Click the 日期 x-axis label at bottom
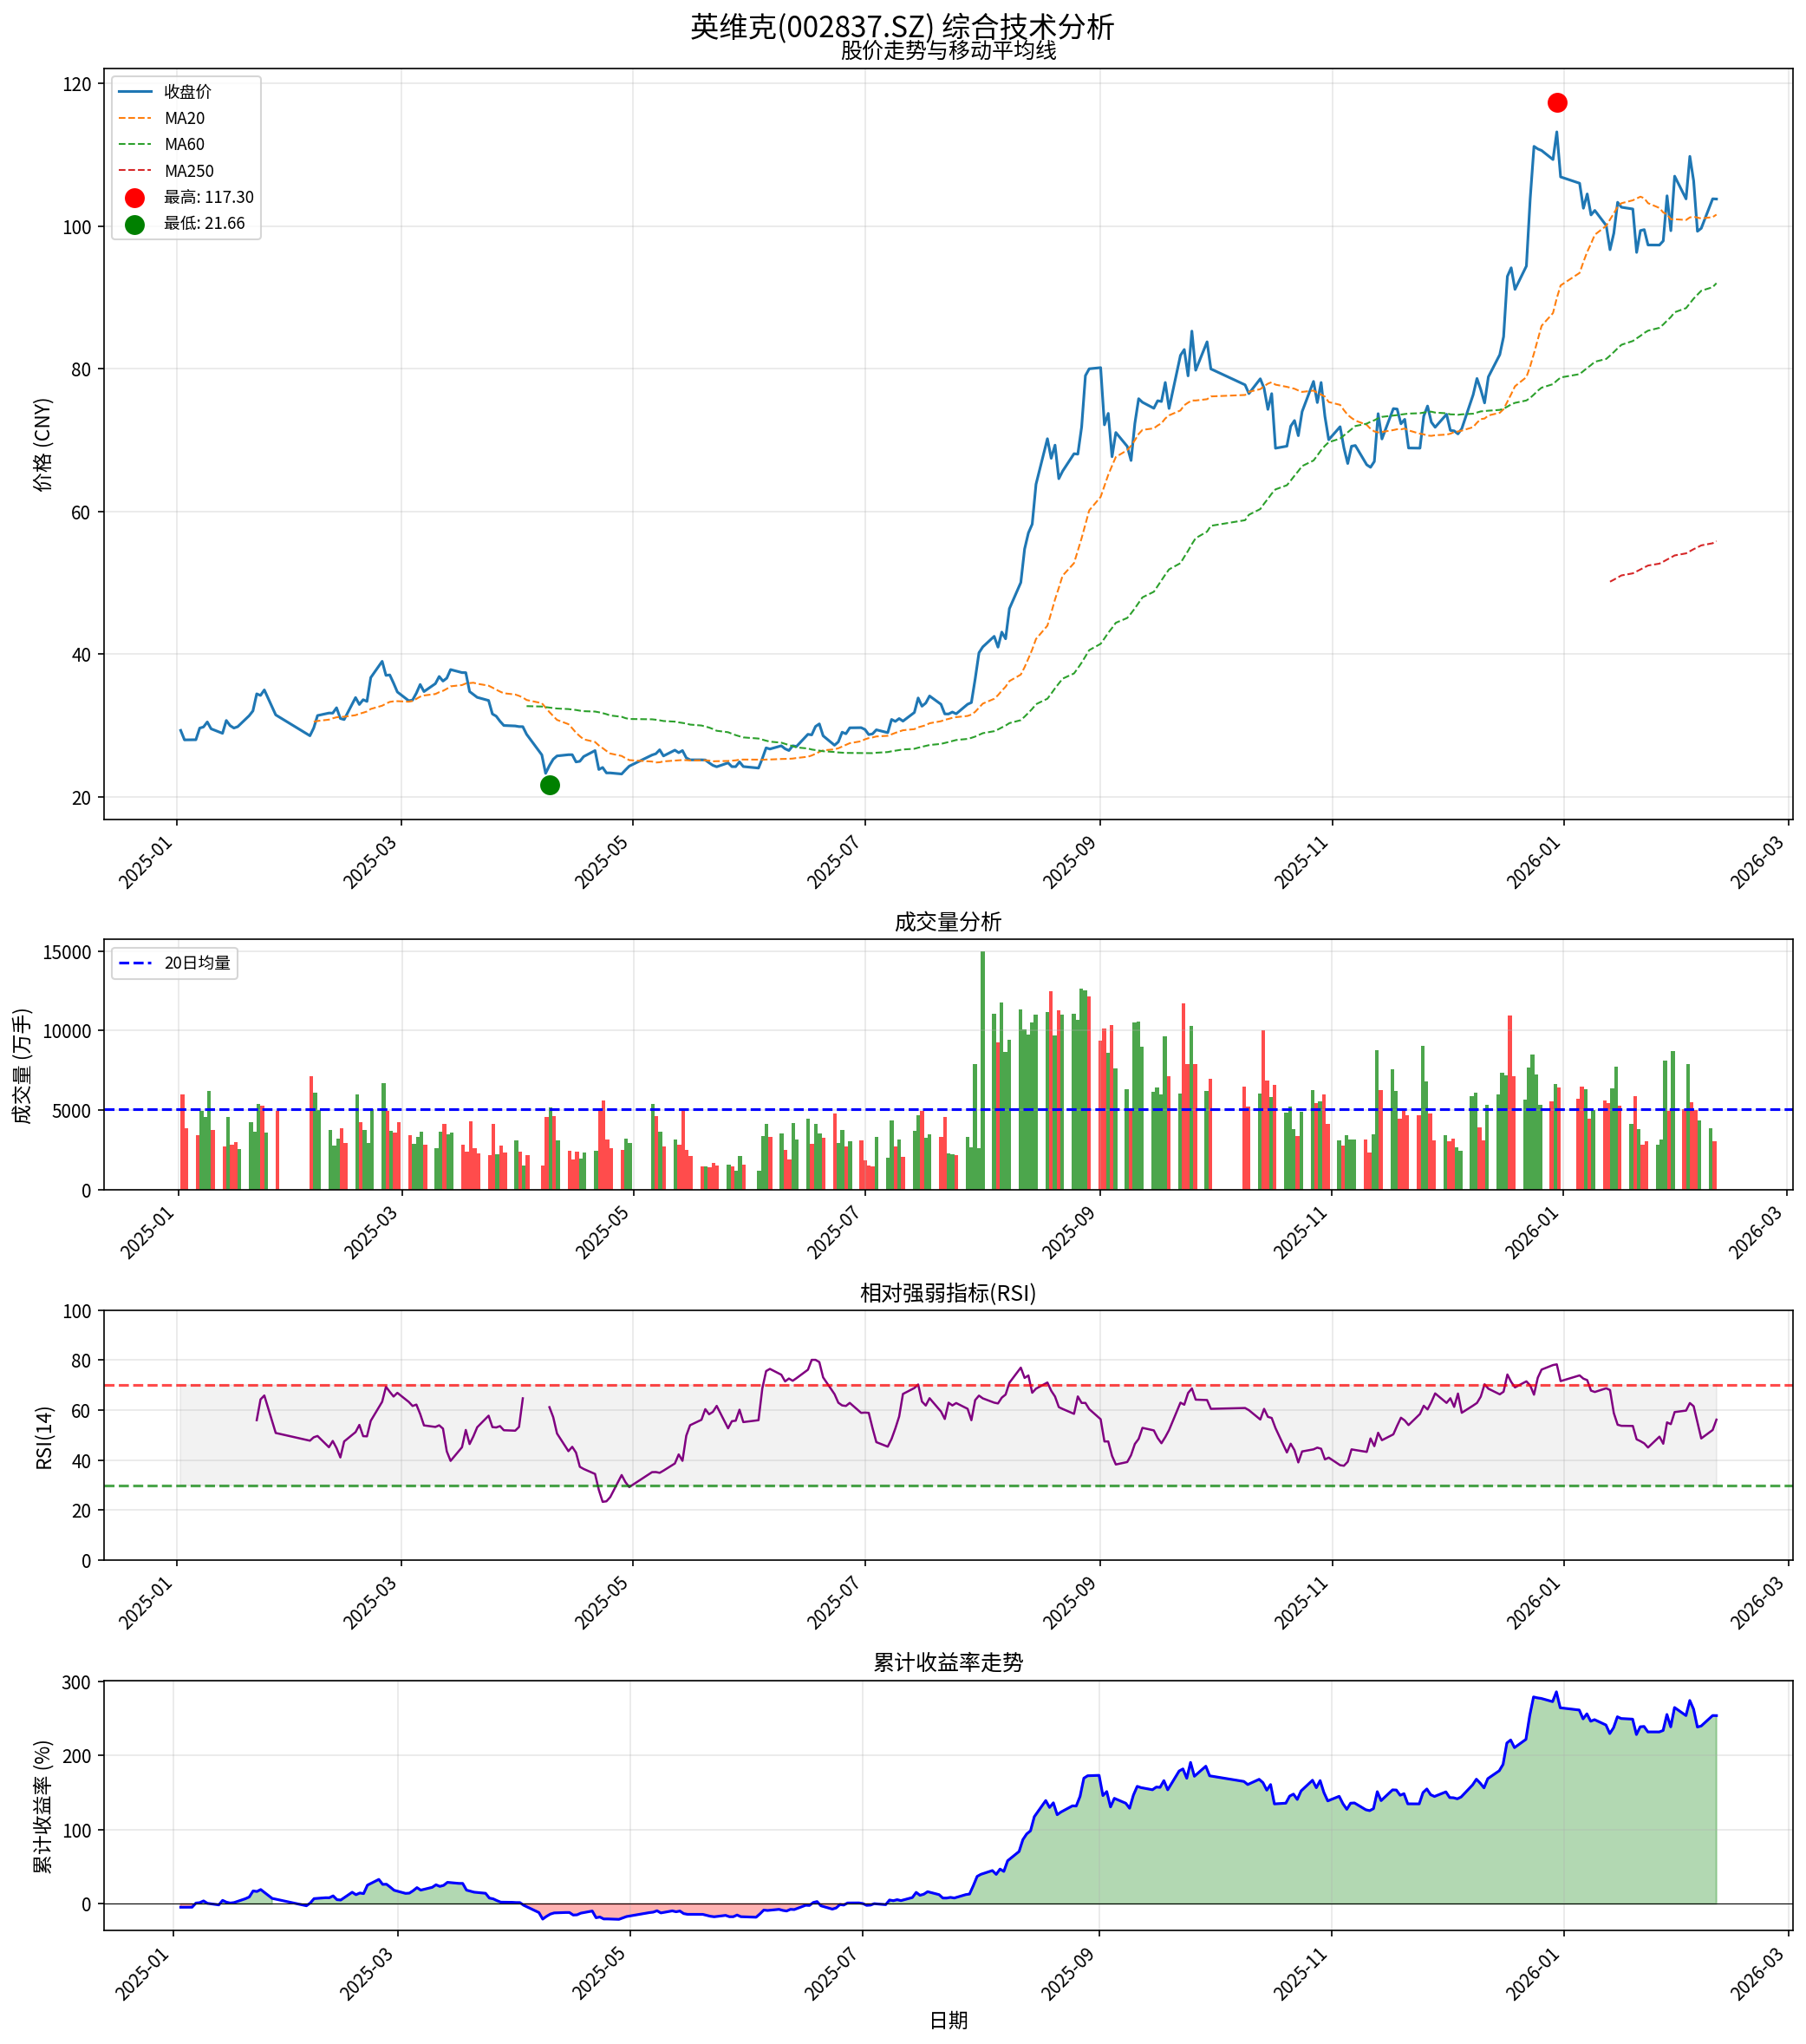 tap(948, 2020)
